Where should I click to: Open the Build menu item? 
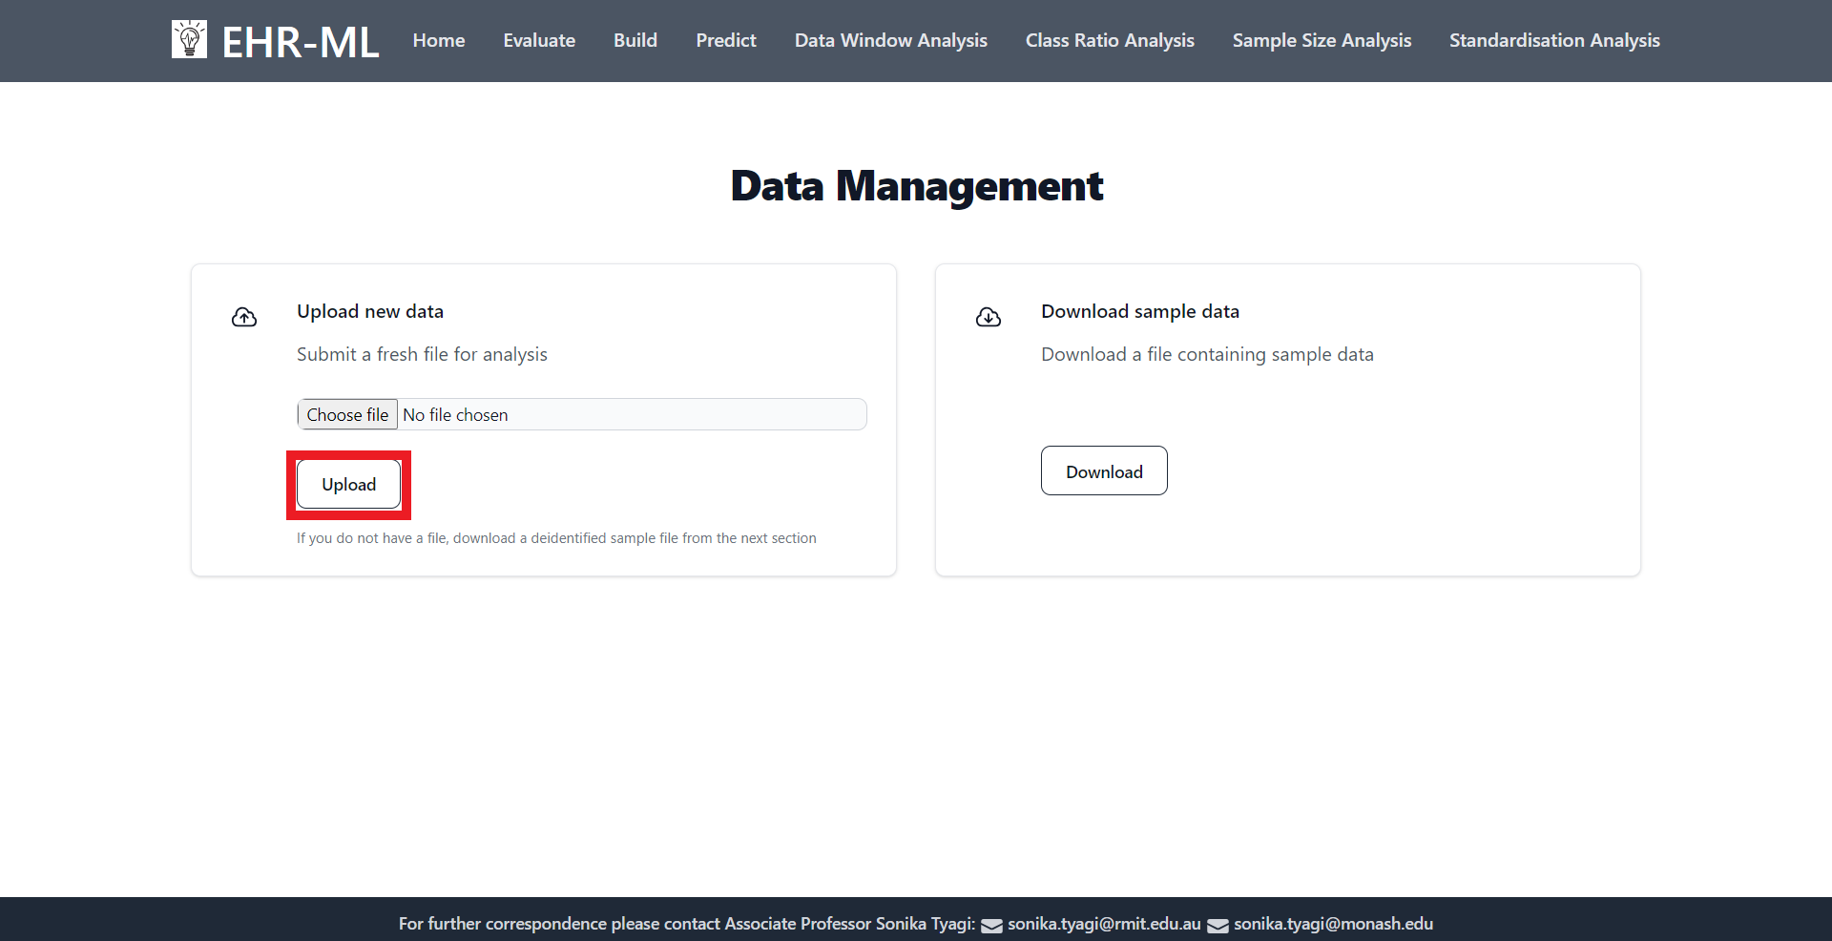635,40
